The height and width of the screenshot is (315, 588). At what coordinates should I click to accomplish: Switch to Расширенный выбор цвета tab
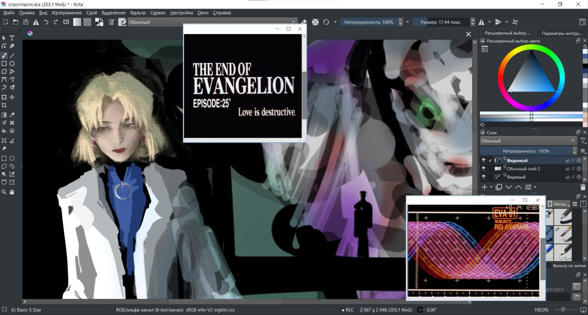(x=508, y=33)
